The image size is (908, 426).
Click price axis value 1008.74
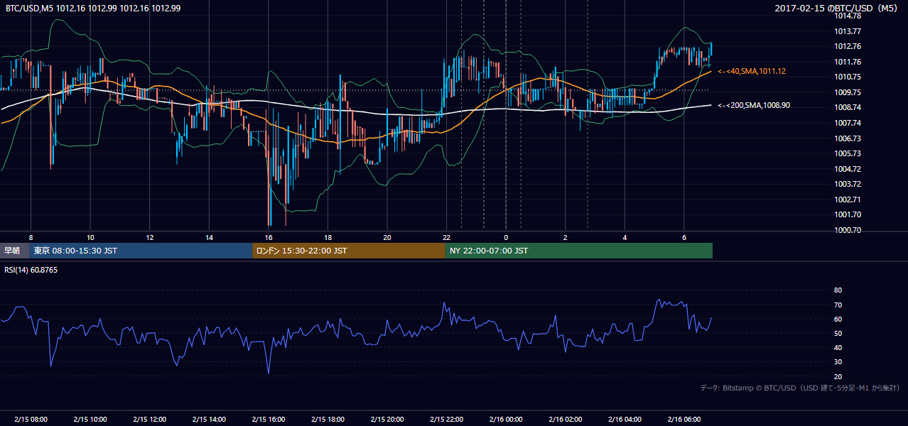[x=849, y=107]
